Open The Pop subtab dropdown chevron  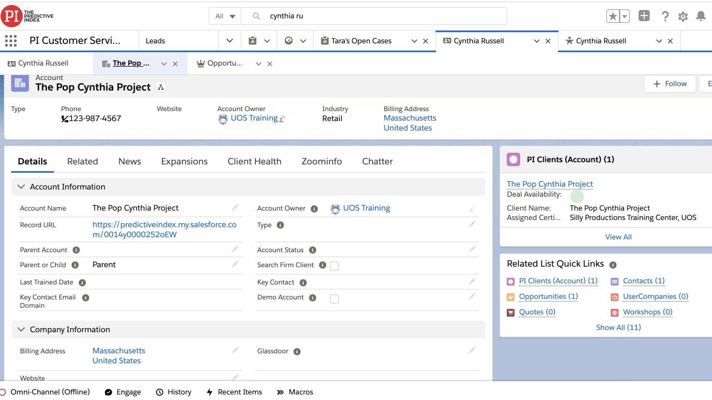[x=164, y=64]
